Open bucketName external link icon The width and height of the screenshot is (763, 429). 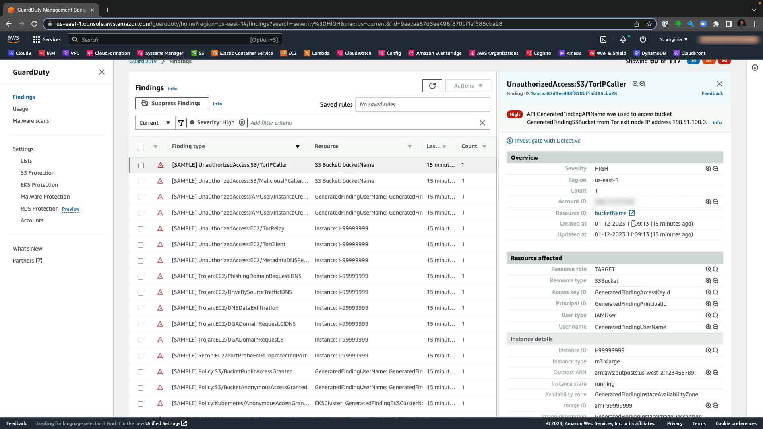632,213
